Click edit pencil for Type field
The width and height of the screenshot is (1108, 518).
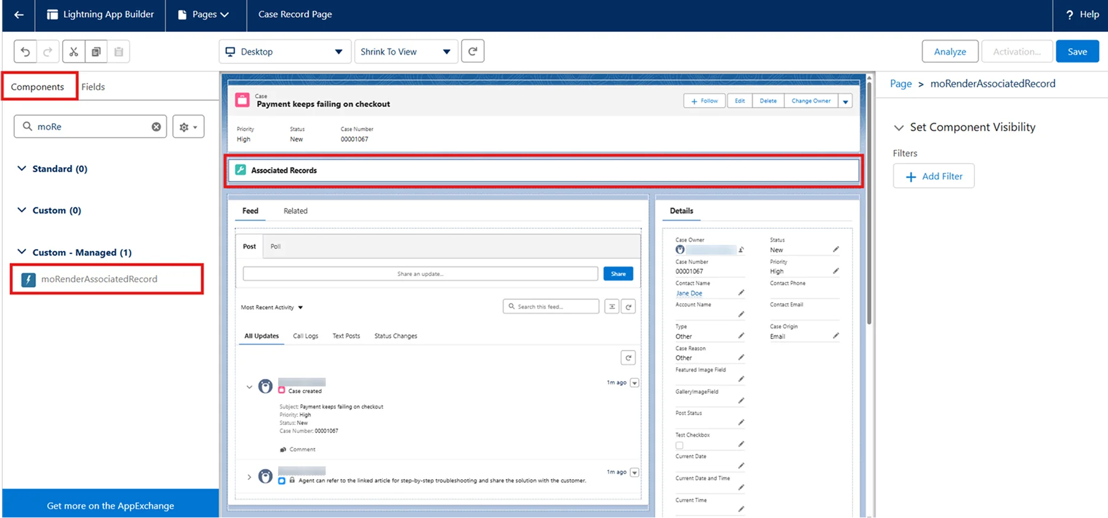741,336
